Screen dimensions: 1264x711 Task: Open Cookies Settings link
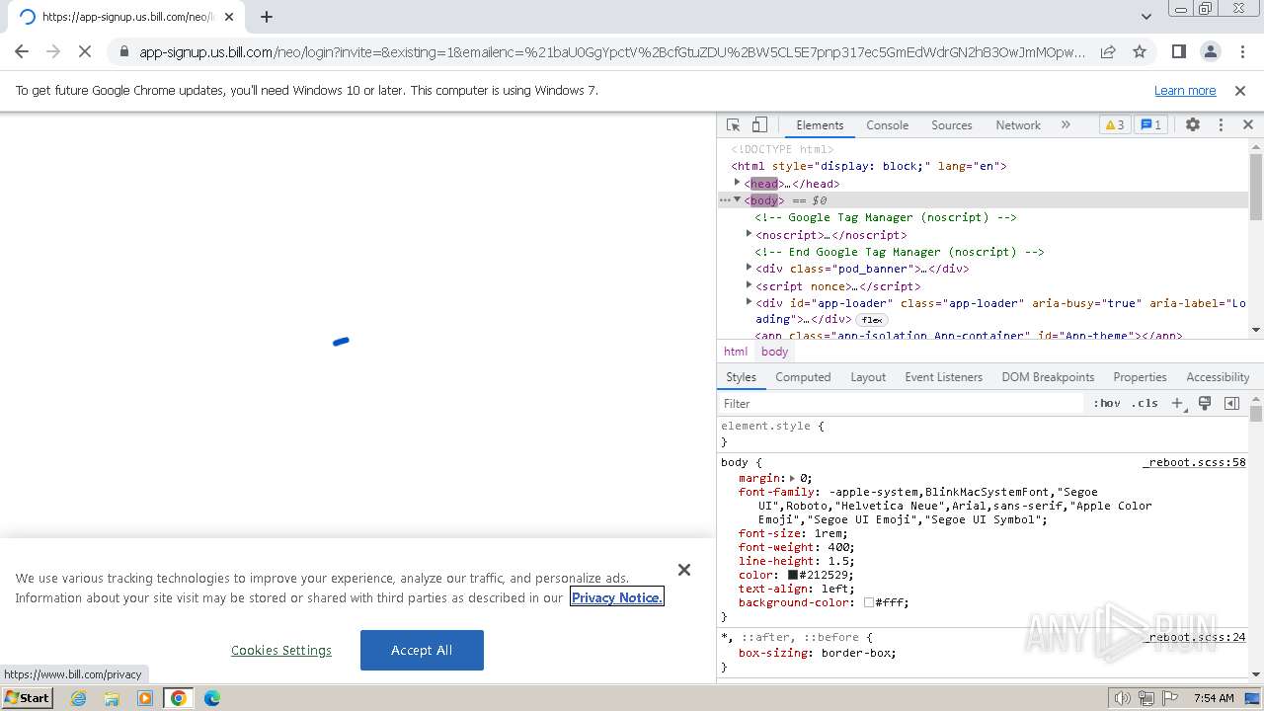click(281, 650)
